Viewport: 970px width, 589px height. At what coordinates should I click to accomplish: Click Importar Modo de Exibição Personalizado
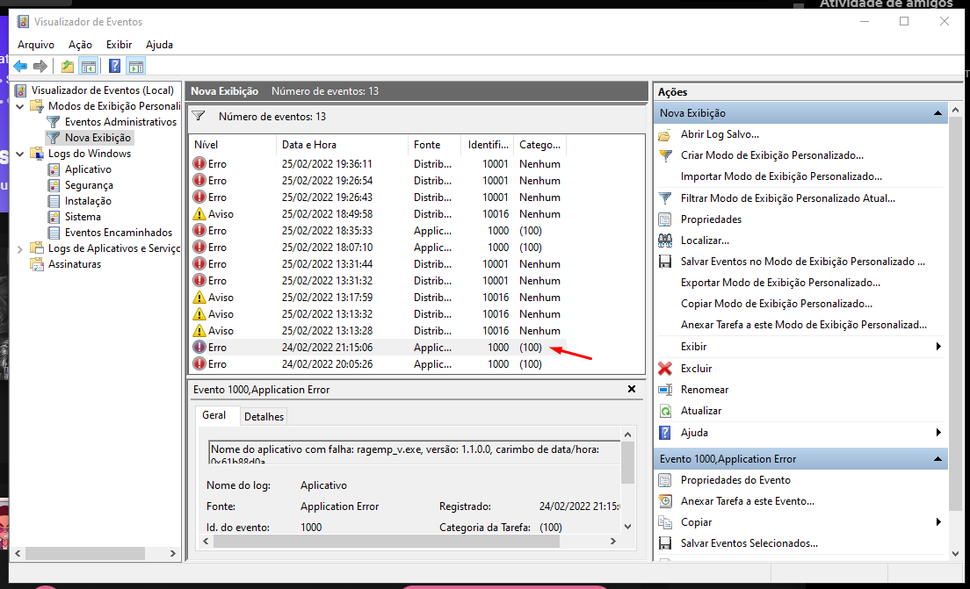781,176
